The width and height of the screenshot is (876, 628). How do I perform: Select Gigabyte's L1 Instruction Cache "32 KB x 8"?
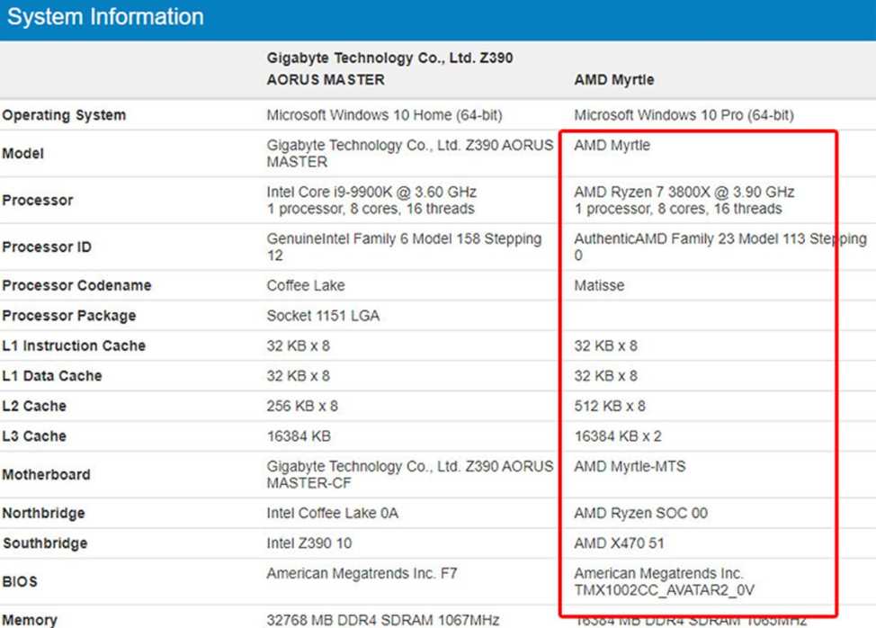point(299,345)
